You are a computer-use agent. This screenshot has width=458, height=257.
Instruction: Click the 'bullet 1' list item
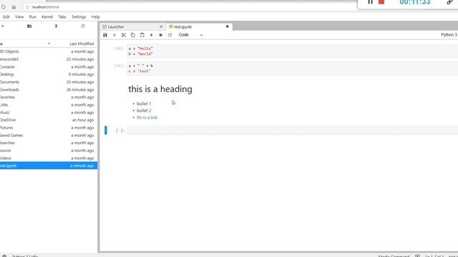point(144,104)
